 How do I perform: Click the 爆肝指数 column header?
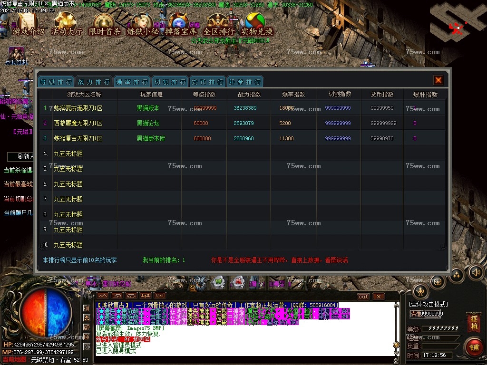point(425,95)
